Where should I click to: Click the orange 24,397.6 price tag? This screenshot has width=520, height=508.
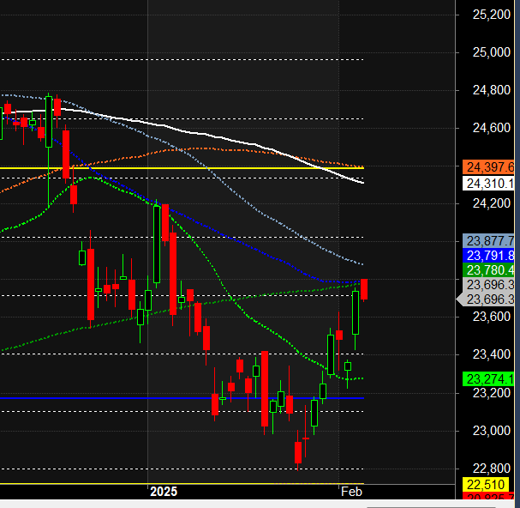click(488, 167)
